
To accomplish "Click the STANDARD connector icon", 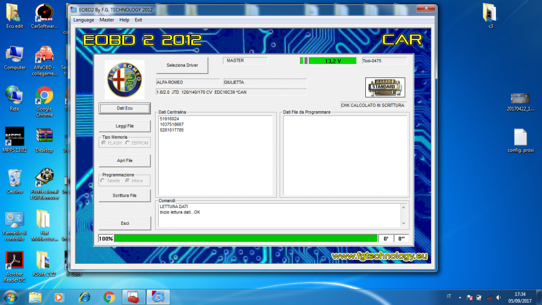I will click(x=385, y=87).
